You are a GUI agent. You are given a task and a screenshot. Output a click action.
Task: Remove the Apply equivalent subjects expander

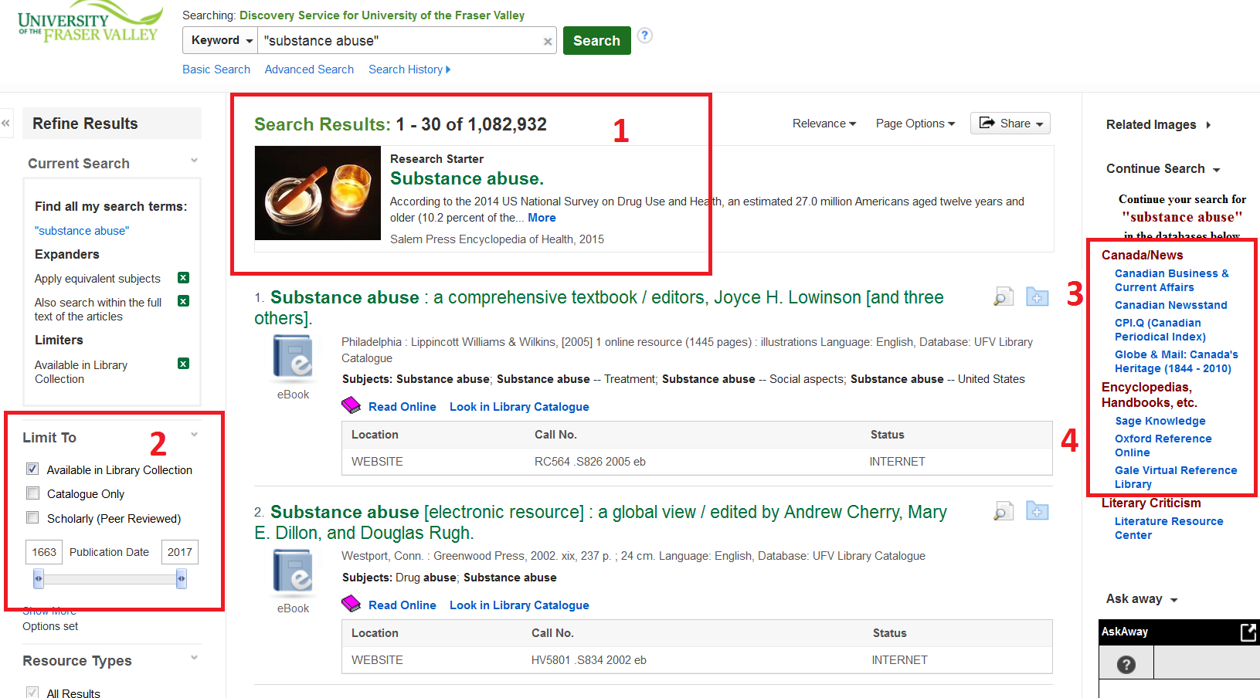[183, 278]
